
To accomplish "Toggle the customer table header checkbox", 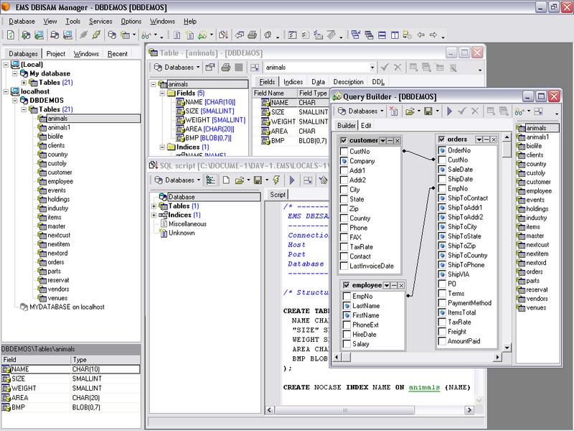I will [344, 140].
